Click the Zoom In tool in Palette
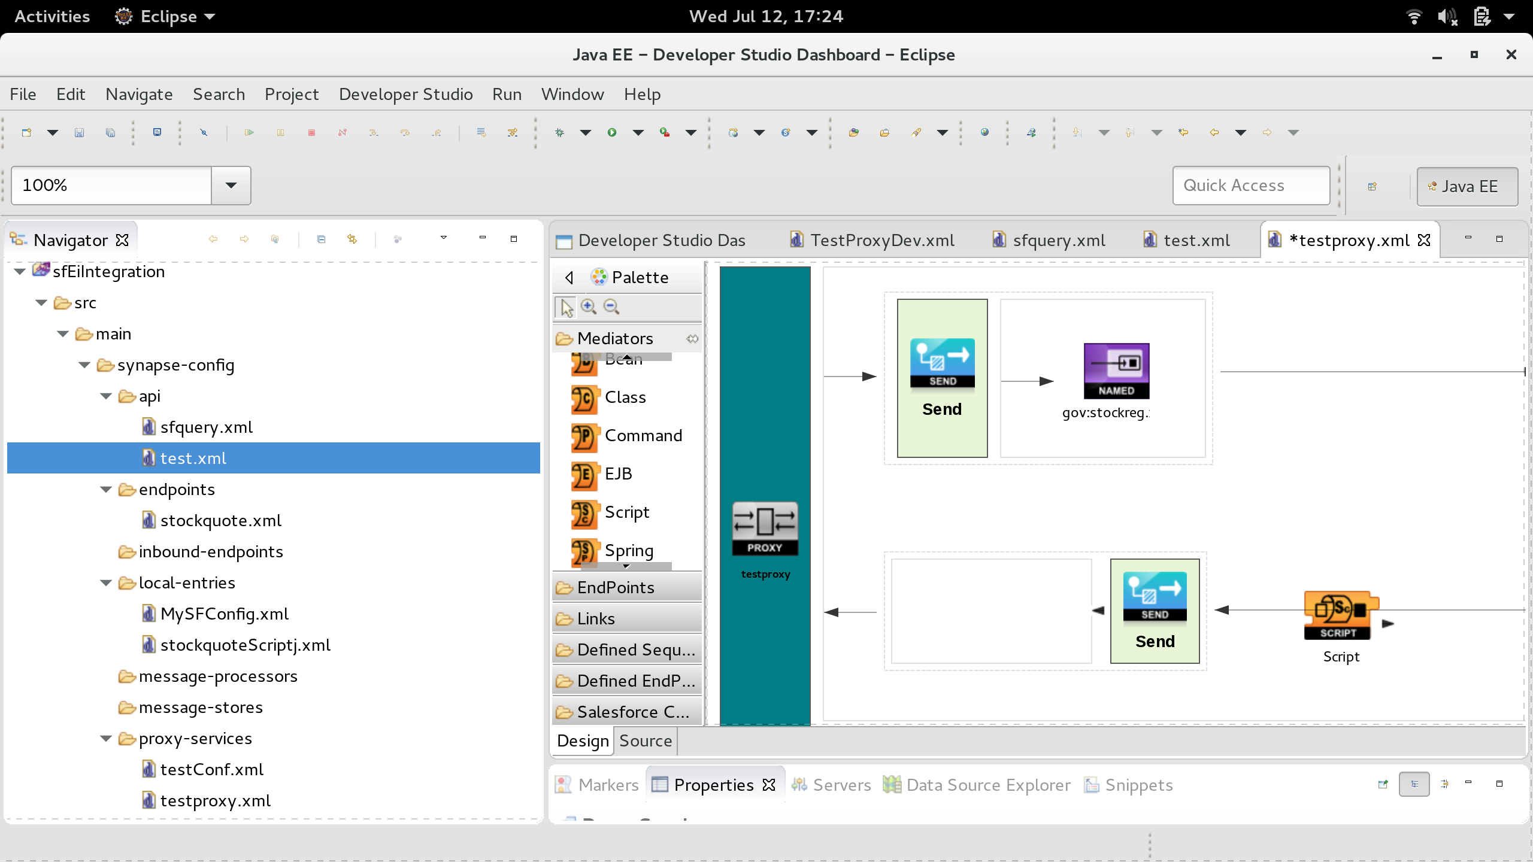The width and height of the screenshot is (1533, 862). click(x=589, y=307)
